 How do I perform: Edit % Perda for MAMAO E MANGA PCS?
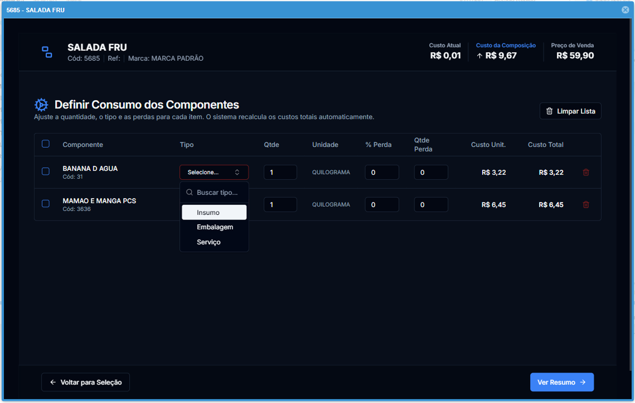coord(382,205)
